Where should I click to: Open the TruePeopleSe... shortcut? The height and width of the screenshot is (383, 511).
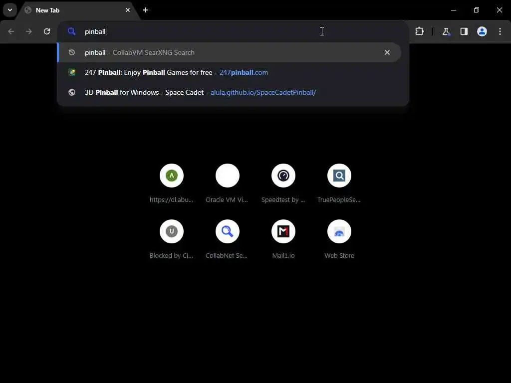(x=339, y=184)
